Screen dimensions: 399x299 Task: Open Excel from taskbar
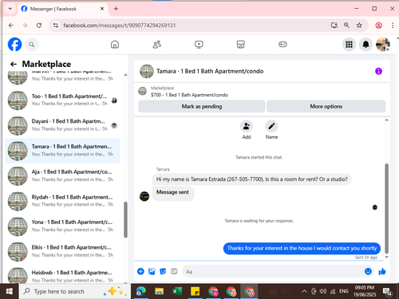(177, 291)
